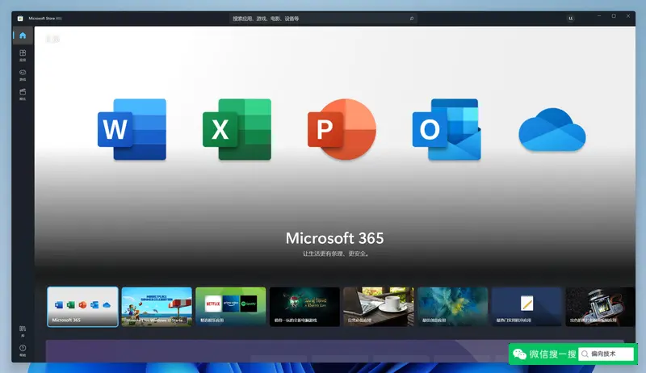The width and height of the screenshot is (646, 373).
Task: Open the user account avatar
Action: click(571, 19)
